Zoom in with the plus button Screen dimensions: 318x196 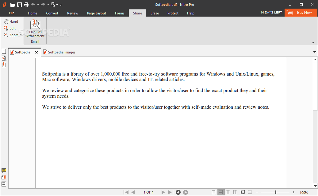[x=293, y=192]
